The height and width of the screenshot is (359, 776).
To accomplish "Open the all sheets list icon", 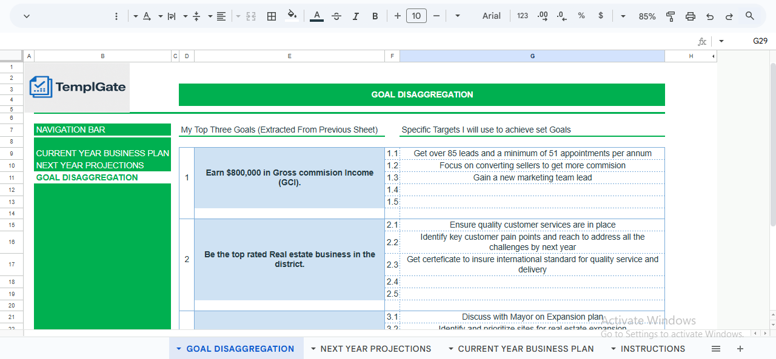I will (716, 349).
